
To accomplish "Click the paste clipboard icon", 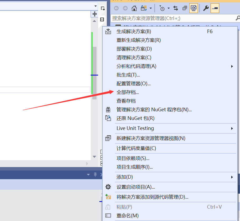I will 108,207.
